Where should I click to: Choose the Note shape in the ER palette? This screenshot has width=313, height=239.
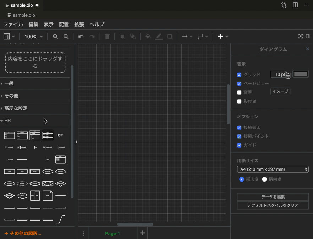point(48,195)
